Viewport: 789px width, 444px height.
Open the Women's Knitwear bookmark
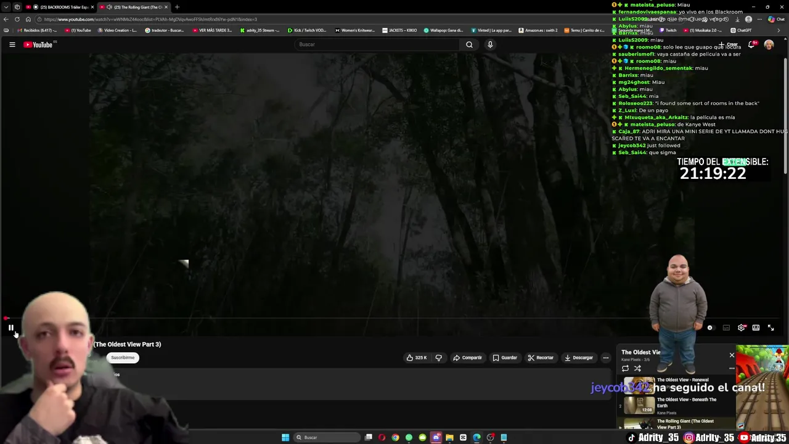click(355, 30)
